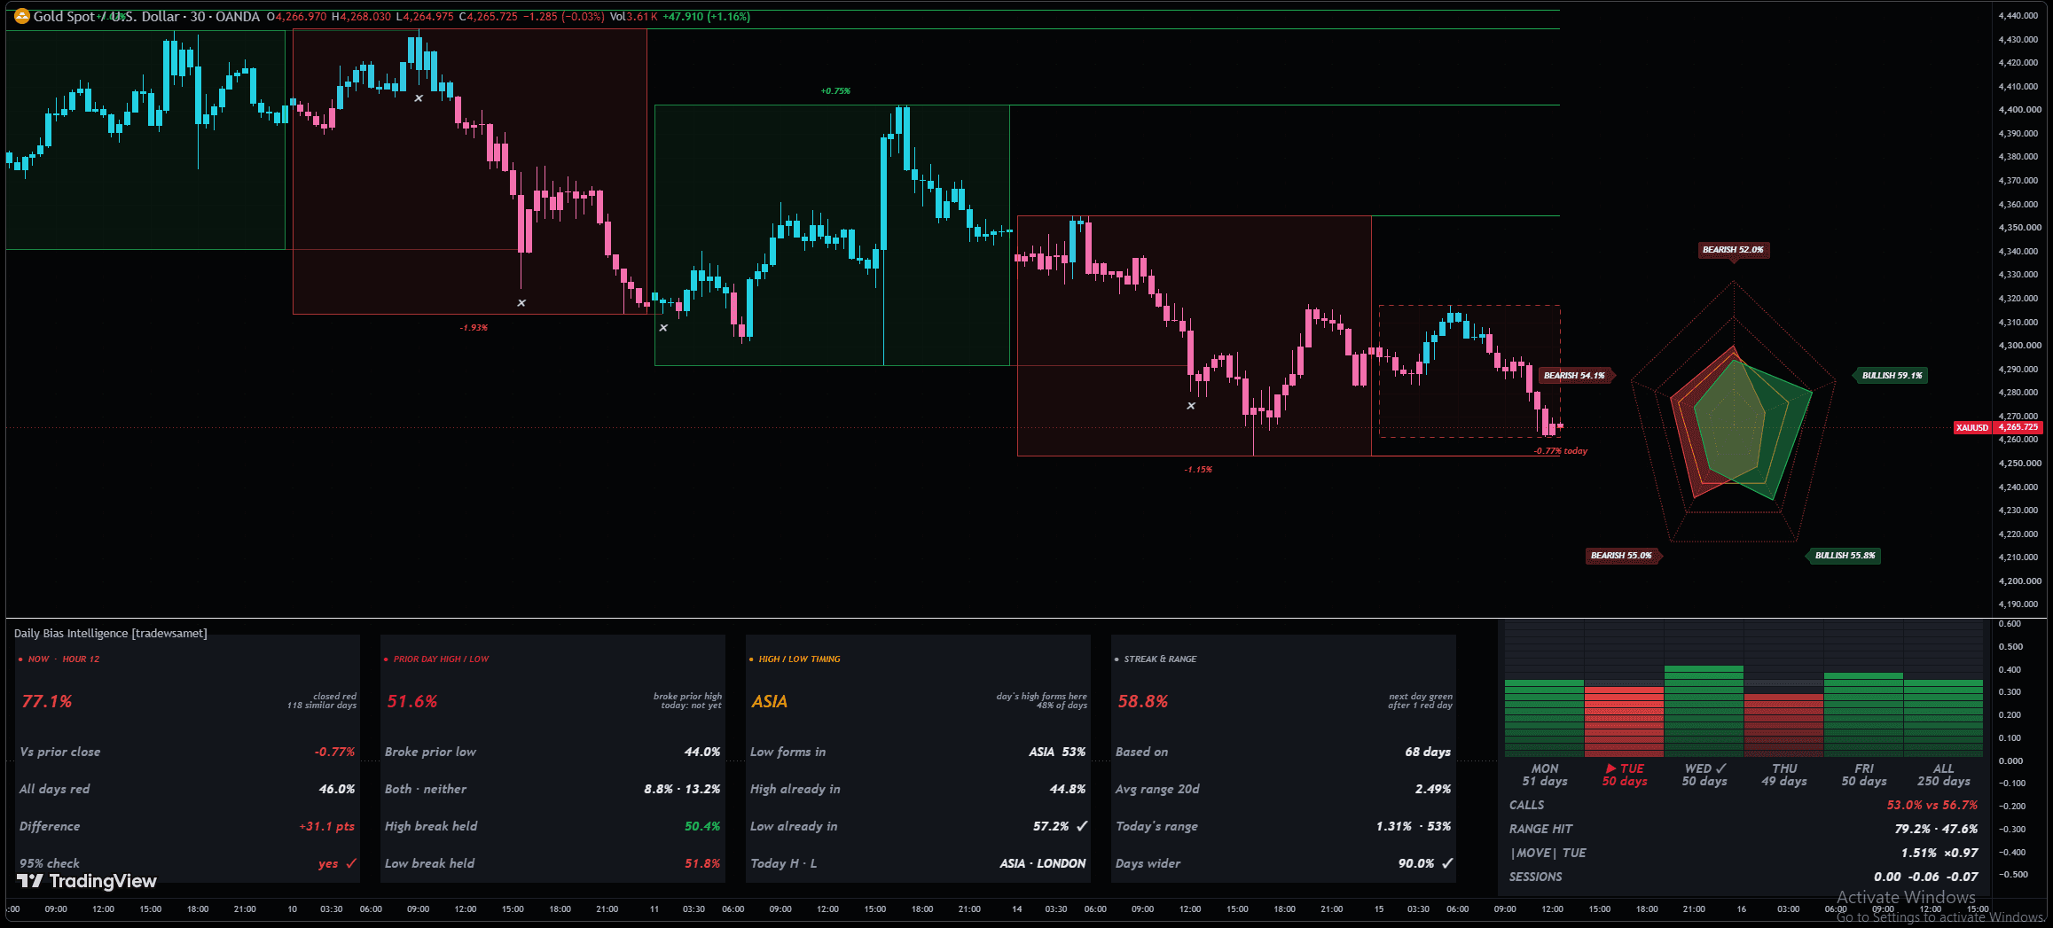
Task: Click the BEARISH 54.1% radar label
Action: pyautogui.click(x=1574, y=376)
